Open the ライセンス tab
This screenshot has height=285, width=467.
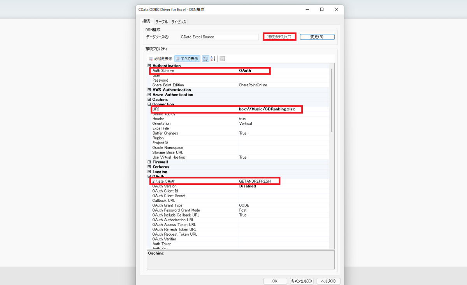[179, 22]
